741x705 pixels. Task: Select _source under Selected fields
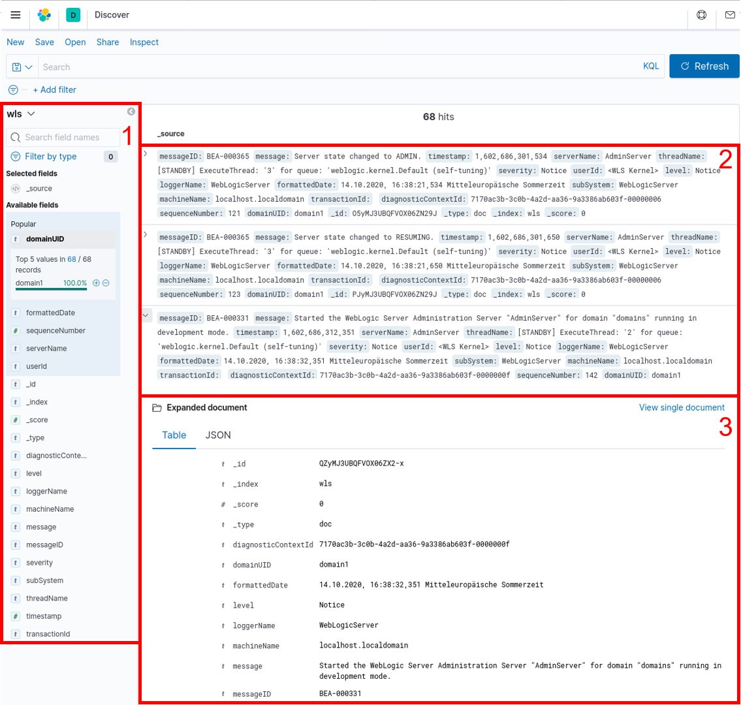tap(39, 189)
